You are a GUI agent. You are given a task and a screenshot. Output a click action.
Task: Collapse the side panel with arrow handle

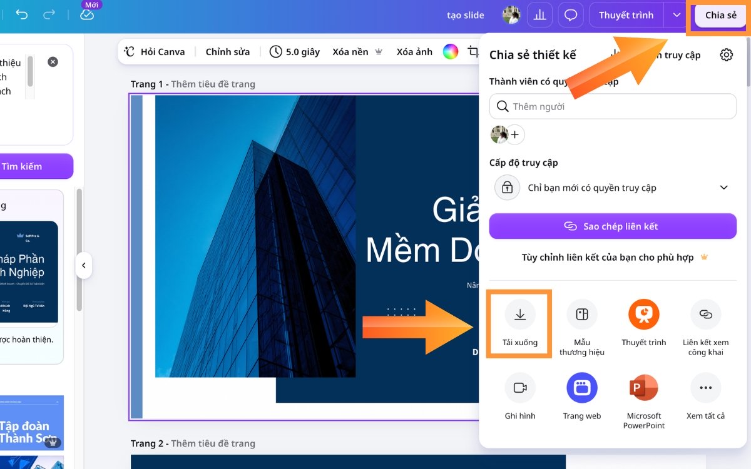click(x=84, y=266)
